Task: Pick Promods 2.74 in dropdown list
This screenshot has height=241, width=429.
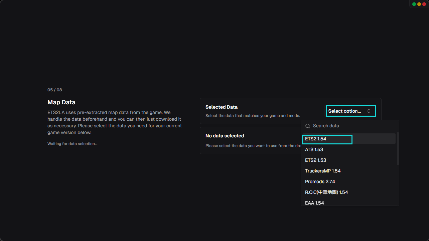Action: click(x=349, y=182)
